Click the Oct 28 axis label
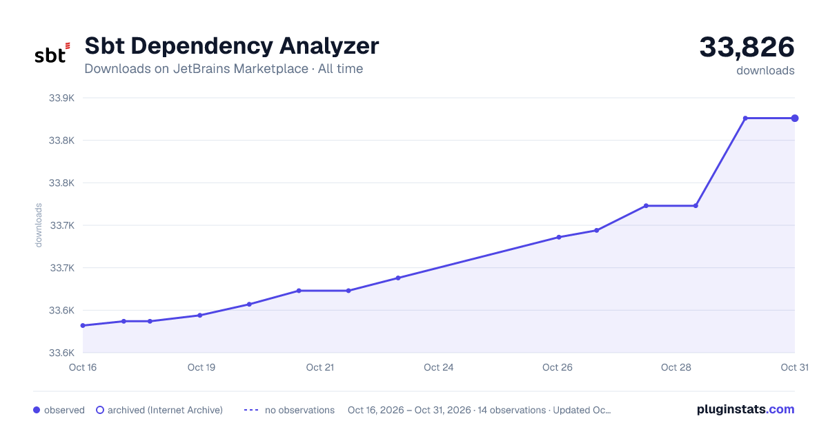828x434 pixels. pos(676,367)
